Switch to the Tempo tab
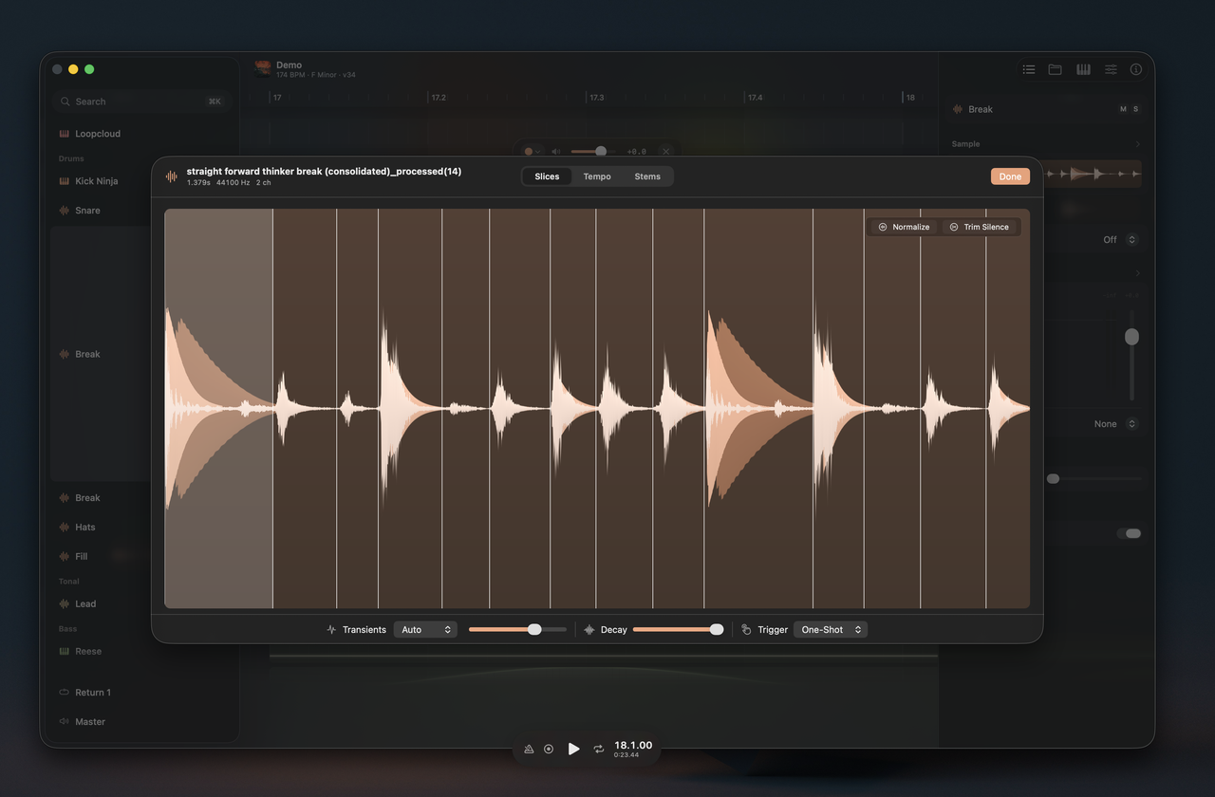 click(597, 176)
